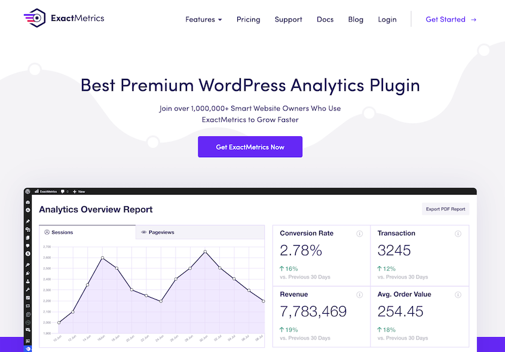Click info icon on Avg. Order Value card
The image size is (505, 352).
pyautogui.click(x=458, y=295)
